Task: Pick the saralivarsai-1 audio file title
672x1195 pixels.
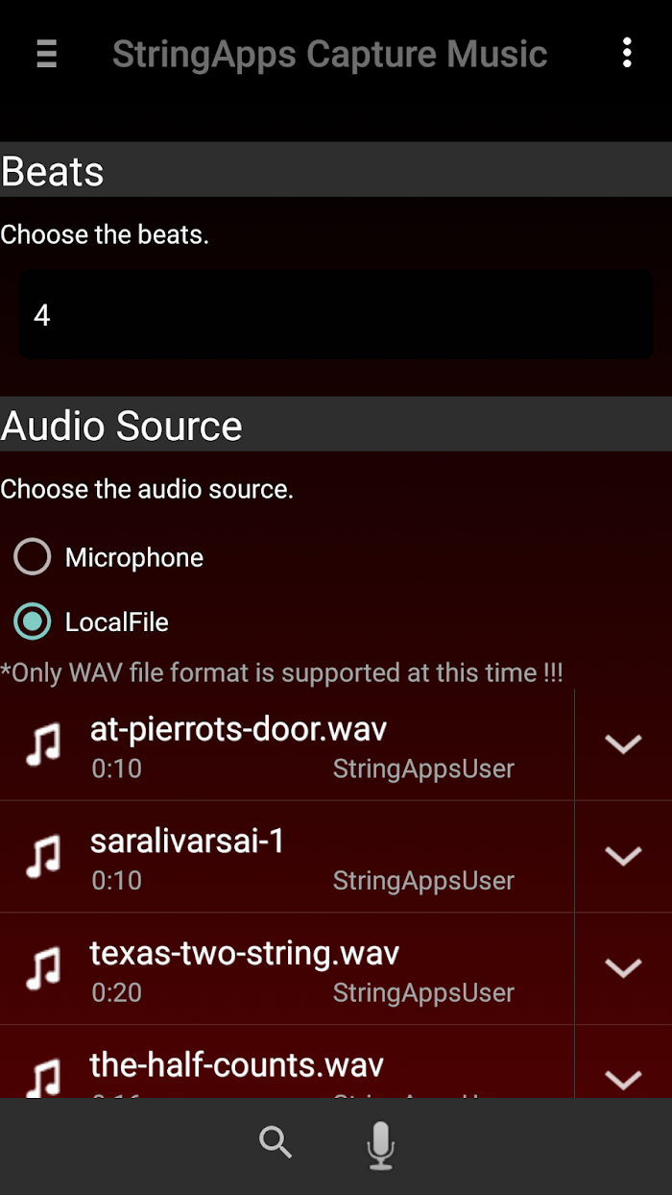Action: [x=187, y=841]
